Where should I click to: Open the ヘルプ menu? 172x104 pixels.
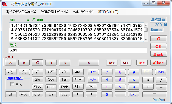click(x=83, y=12)
